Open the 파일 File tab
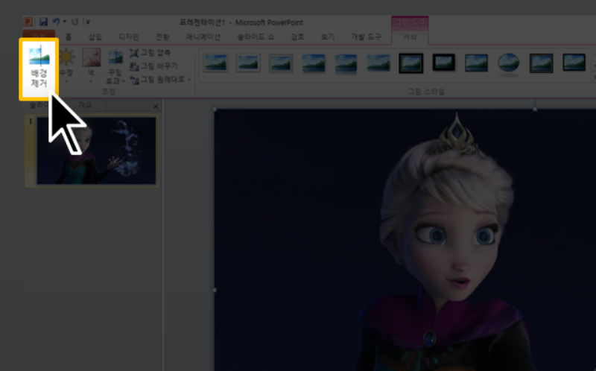Viewport: 596px width, 371px height. pyautogui.click(x=39, y=35)
